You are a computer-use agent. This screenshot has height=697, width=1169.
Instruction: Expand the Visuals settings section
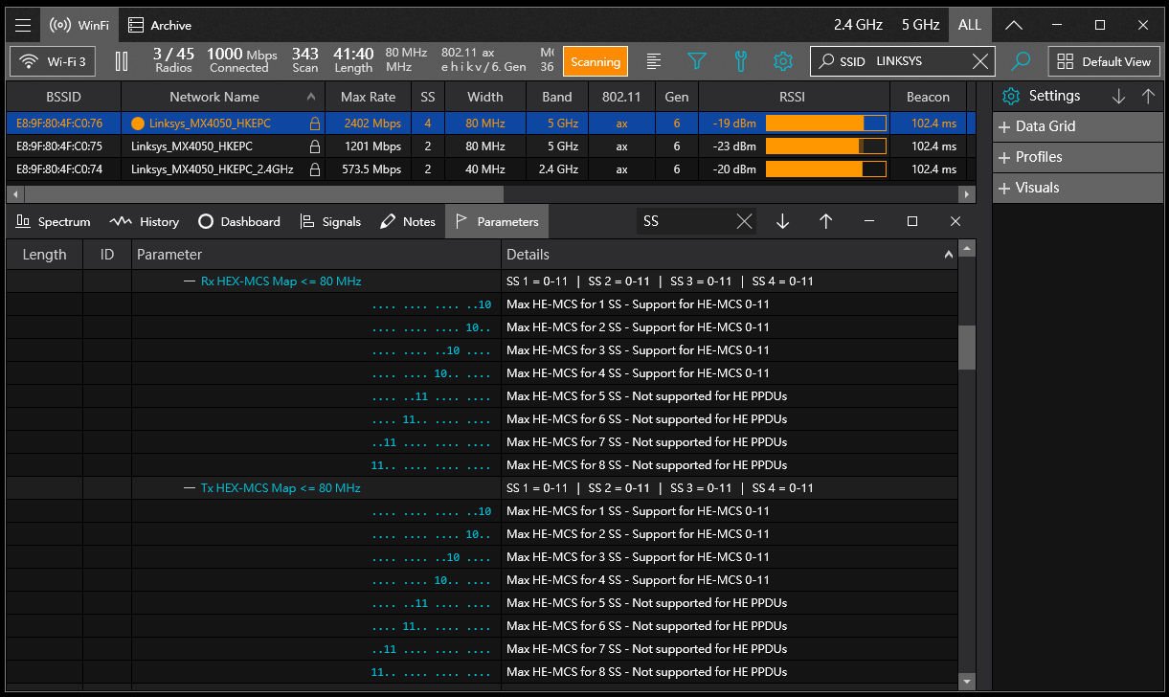point(1077,188)
